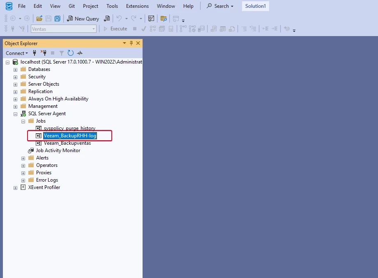Click the Results to File icon
Screen dimensions: 378x278
click(x=232, y=29)
